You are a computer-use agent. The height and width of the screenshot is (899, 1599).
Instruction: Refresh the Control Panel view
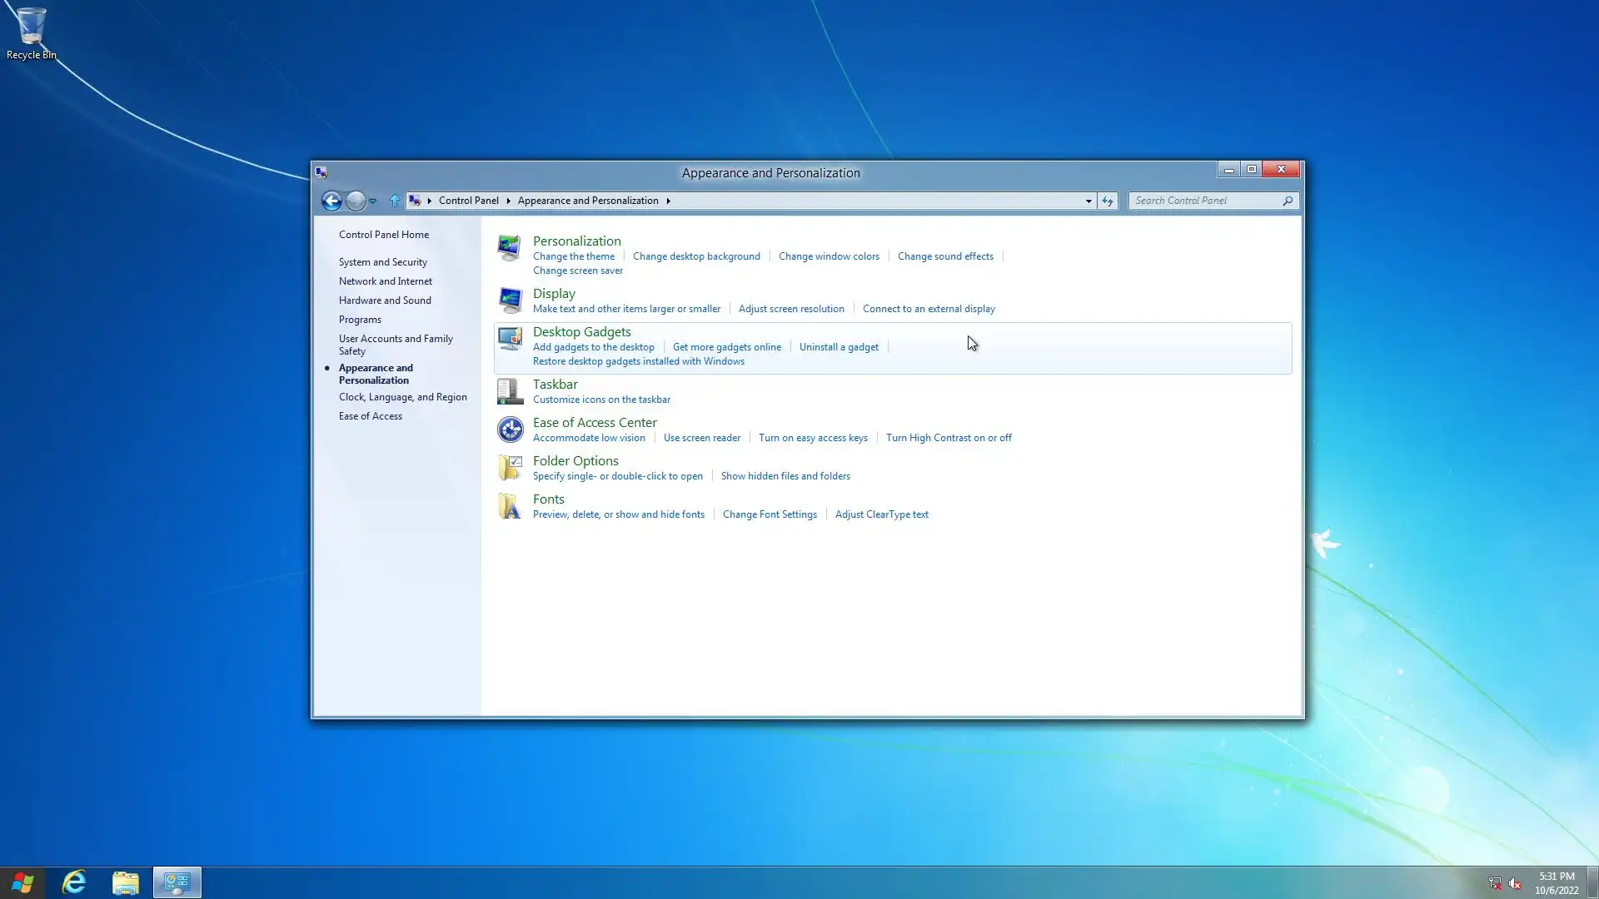[1107, 201]
